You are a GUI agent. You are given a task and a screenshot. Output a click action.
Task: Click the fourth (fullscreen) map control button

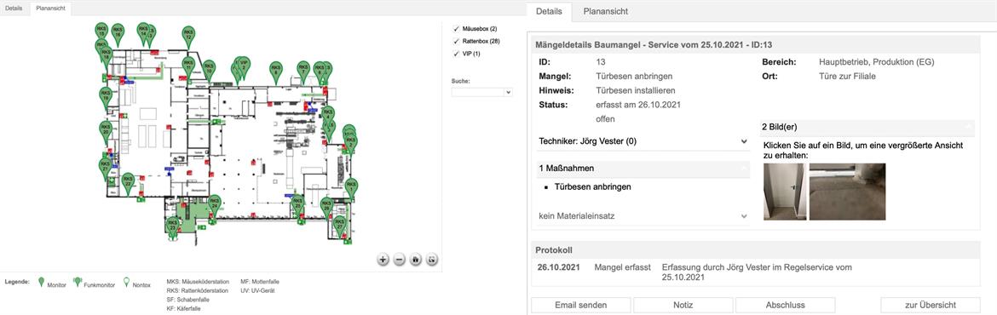point(432,259)
